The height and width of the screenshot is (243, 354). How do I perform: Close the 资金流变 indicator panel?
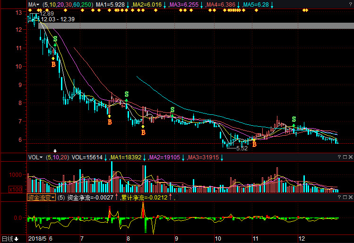(350, 197)
